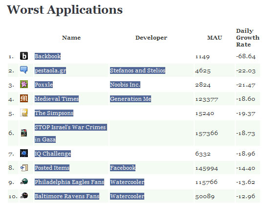
Task: Visit the Generation Me developer link
Action: tap(131, 99)
